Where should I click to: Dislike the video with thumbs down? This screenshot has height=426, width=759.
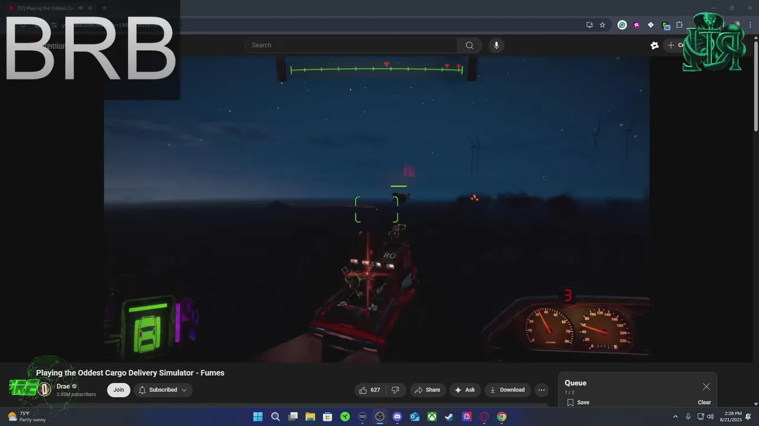pyautogui.click(x=396, y=390)
